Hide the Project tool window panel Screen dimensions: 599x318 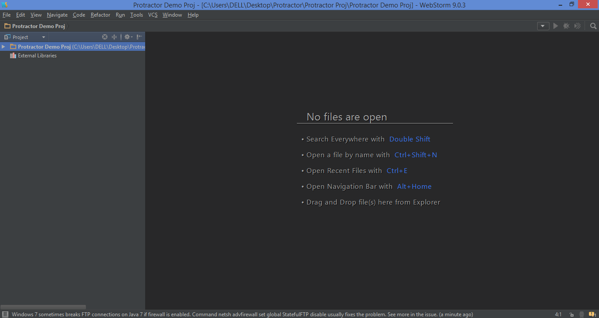tap(139, 37)
